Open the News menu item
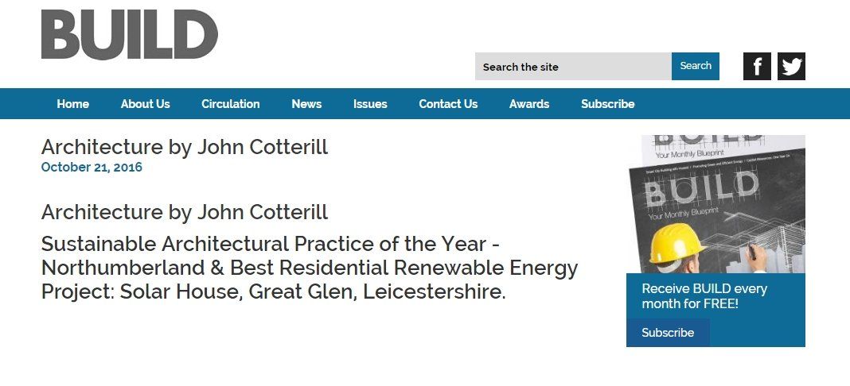 [x=306, y=104]
